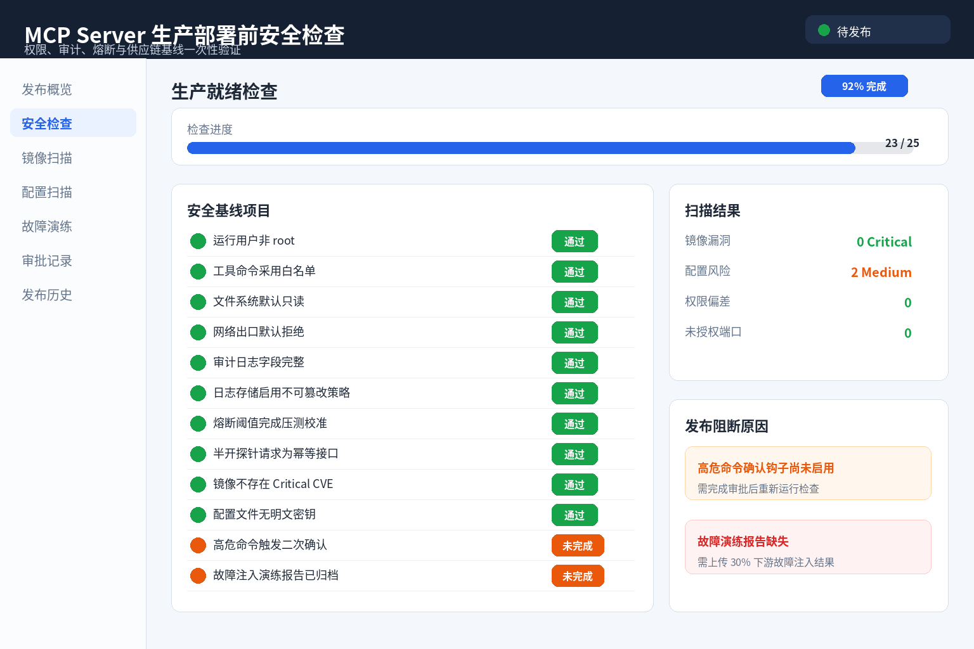Go to 镜像扫描 in the sidebar
974x649 pixels.
point(73,158)
